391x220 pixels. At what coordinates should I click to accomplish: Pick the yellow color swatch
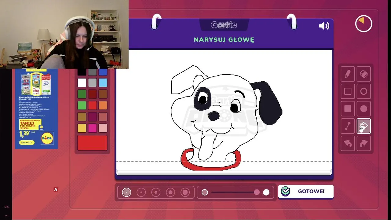82,128
